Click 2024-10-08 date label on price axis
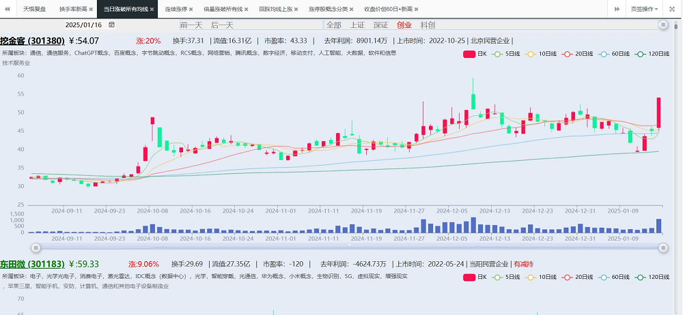 click(152, 211)
